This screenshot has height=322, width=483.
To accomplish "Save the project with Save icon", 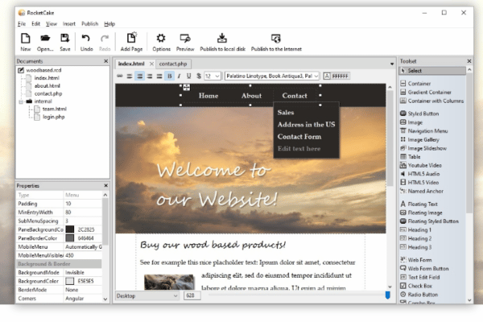I will tap(64, 42).
